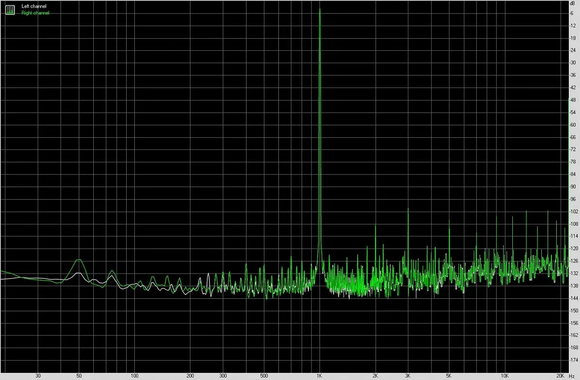Click the "-60" dB scale label
580x380 pixels.
point(573,125)
